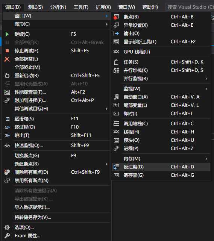This screenshot has height=241, width=214.
Task: Expand the 其他调试目标(H) submenu arrow
Action: [x=107, y=109]
